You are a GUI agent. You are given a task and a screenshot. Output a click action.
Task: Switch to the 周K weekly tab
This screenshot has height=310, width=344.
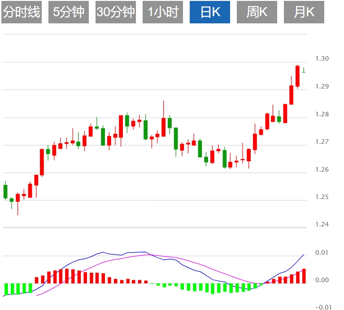(257, 12)
